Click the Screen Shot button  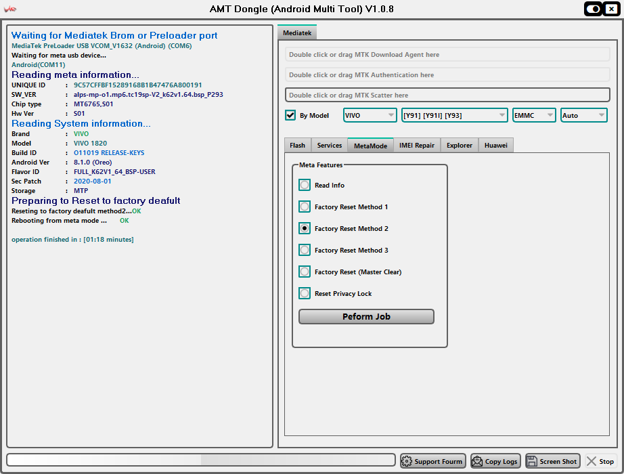click(552, 461)
